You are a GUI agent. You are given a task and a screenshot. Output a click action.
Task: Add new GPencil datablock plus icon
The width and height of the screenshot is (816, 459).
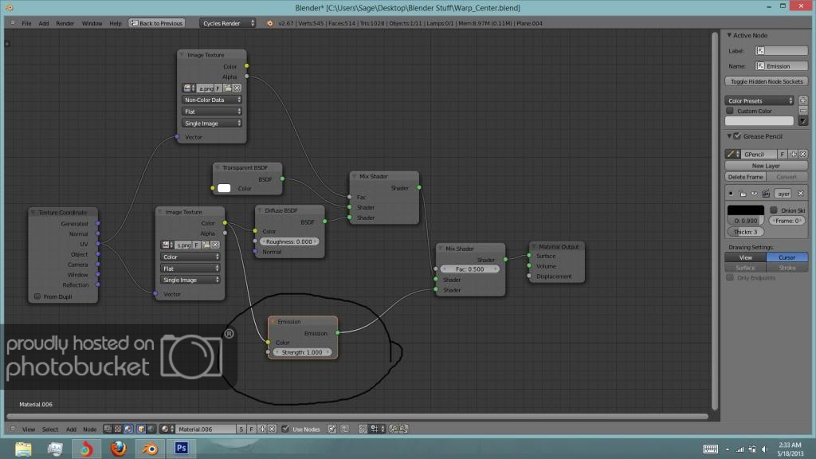click(793, 154)
